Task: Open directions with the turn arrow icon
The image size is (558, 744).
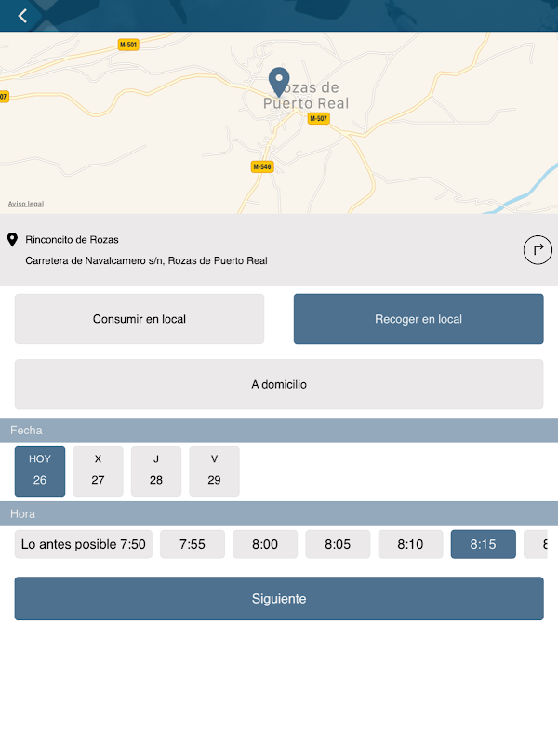Action: point(538,250)
